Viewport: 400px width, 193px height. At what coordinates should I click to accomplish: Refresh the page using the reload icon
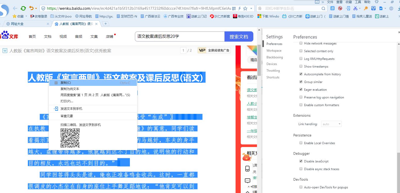(23, 8)
